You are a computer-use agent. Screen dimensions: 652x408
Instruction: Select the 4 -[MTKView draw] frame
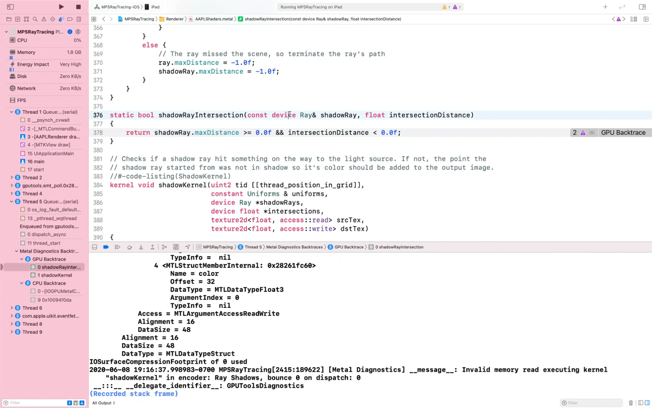pos(45,145)
